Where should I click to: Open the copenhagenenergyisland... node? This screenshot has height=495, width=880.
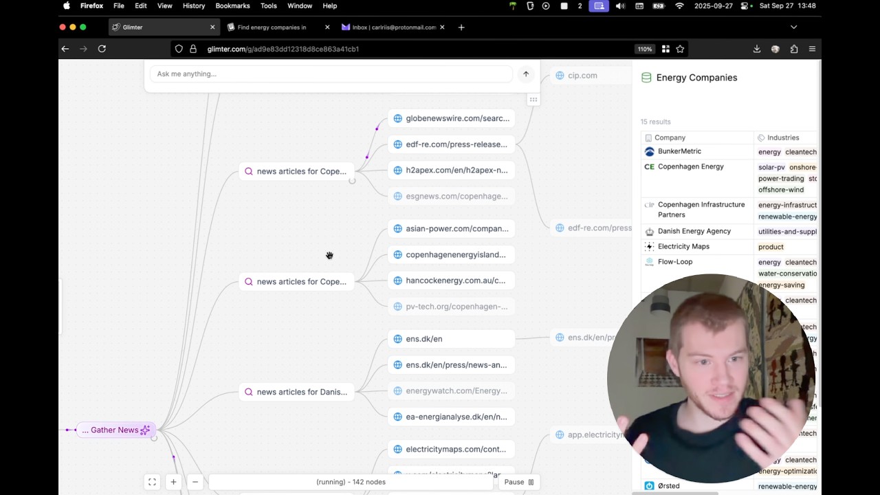point(452,254)
